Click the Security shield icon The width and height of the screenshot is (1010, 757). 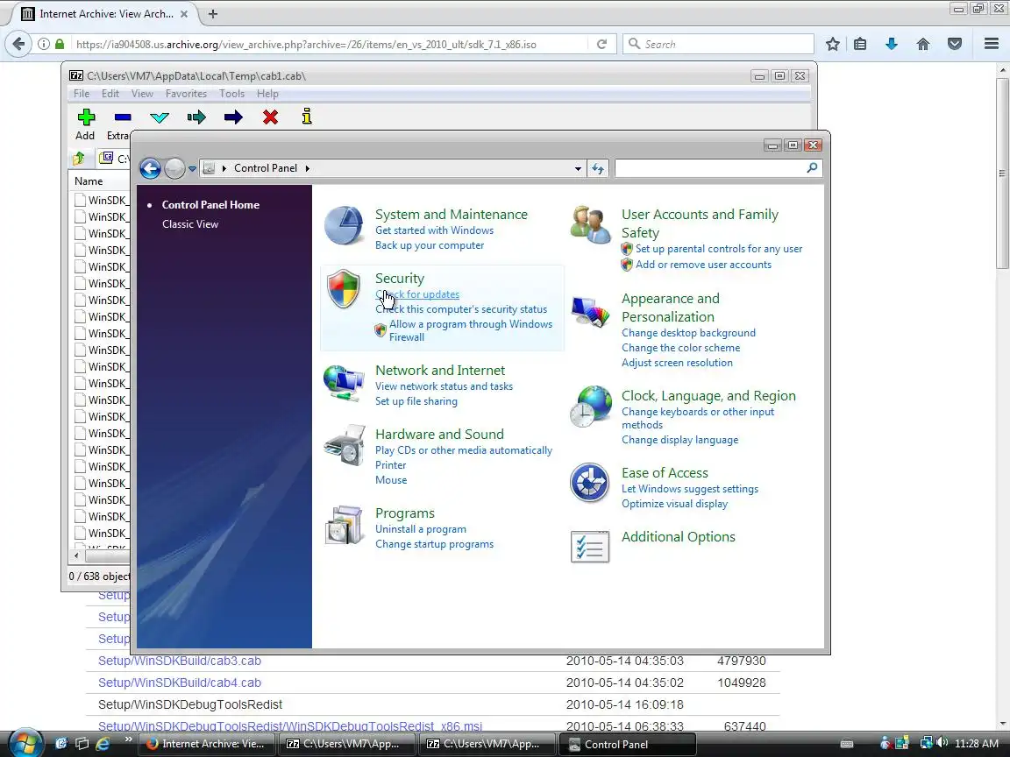coord(344,289)
